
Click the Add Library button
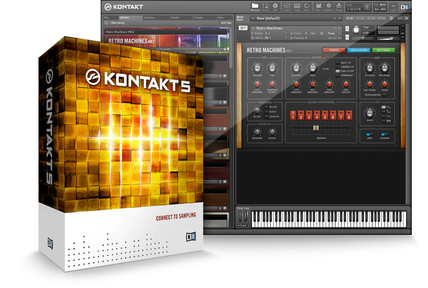(x=118, y=23)
